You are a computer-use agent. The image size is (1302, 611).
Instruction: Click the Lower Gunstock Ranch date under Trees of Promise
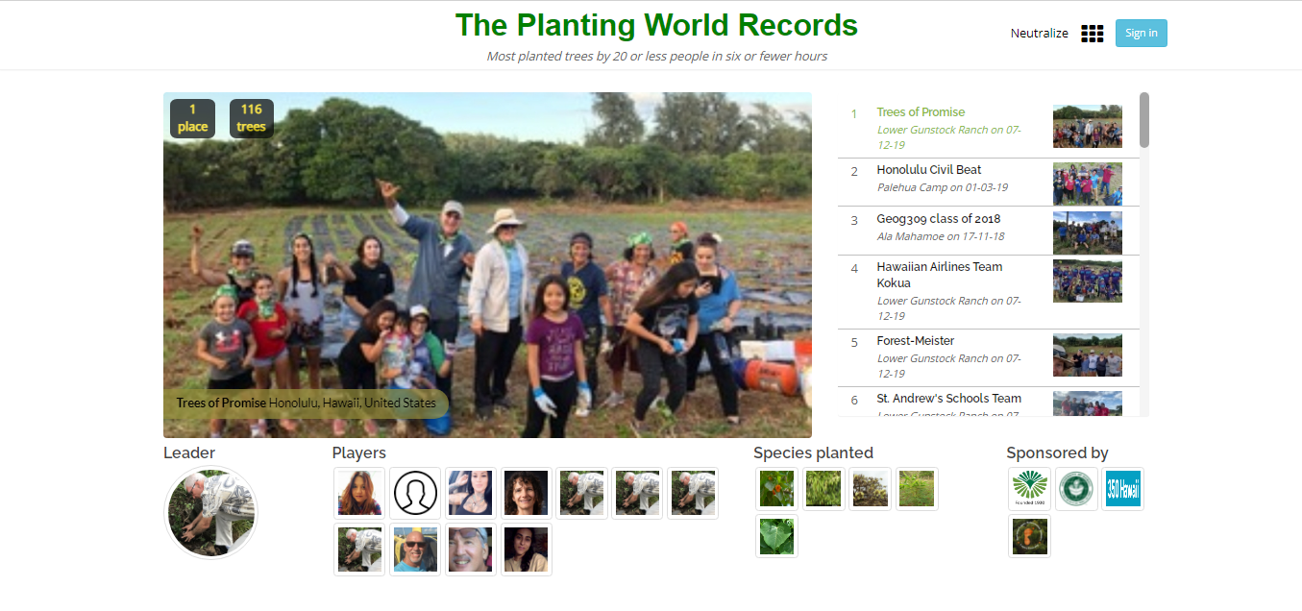(948, 137)
